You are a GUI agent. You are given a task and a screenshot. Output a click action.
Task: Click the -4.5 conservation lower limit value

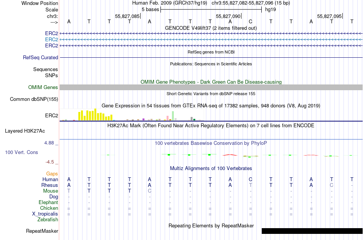click(50, 162)
